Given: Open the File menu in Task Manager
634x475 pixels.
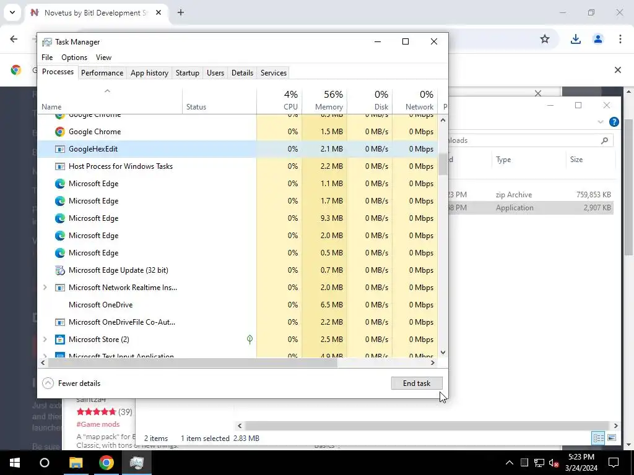Looking at the screenshot, I should 47,58.
